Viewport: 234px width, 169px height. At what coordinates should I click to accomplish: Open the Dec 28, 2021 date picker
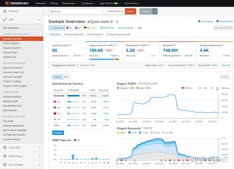pos(126,28)
